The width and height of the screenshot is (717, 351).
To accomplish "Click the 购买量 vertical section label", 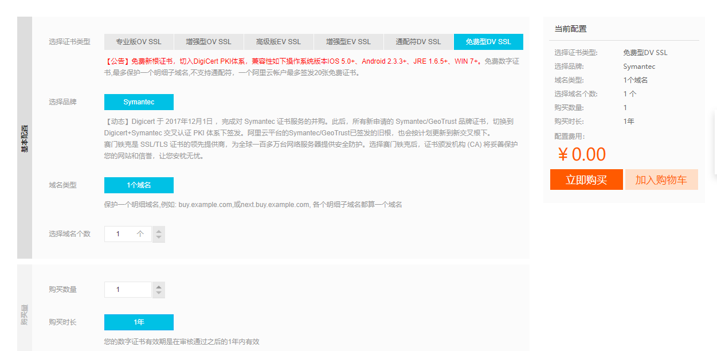I will (x=25, y=314).
